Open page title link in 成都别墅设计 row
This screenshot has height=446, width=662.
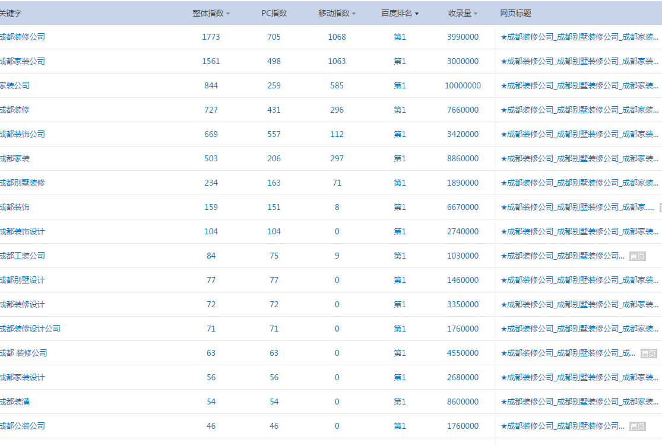579,280
